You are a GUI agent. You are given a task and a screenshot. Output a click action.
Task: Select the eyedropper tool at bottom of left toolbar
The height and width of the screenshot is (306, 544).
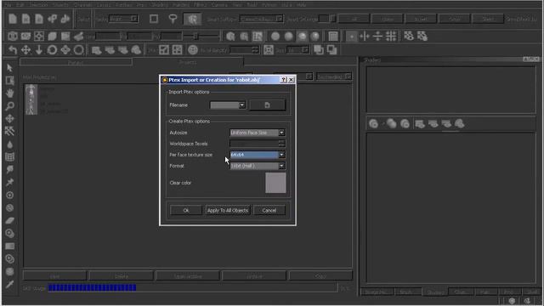click(9, 285)
